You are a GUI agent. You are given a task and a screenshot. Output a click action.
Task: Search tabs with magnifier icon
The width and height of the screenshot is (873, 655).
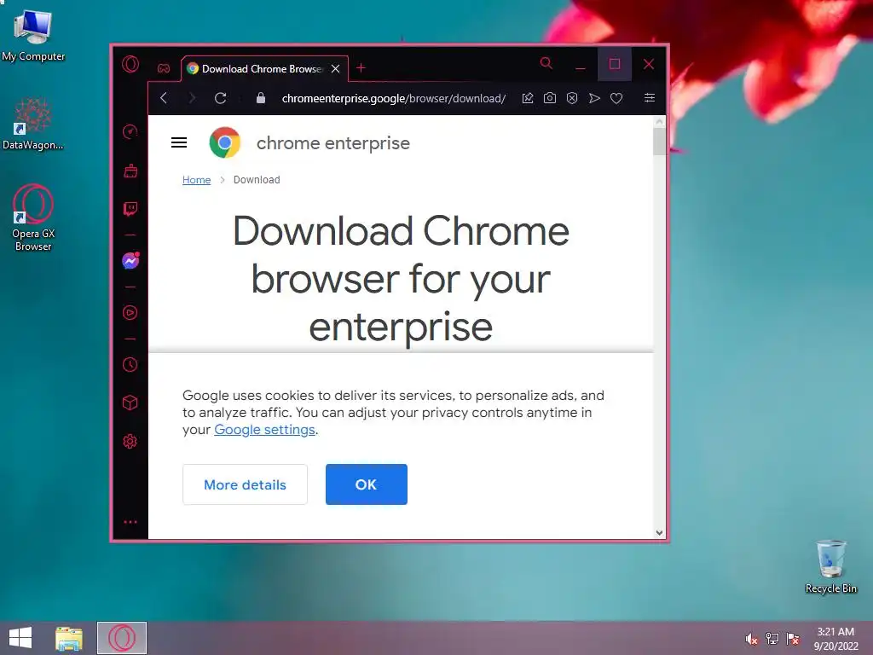pos(546,63)
